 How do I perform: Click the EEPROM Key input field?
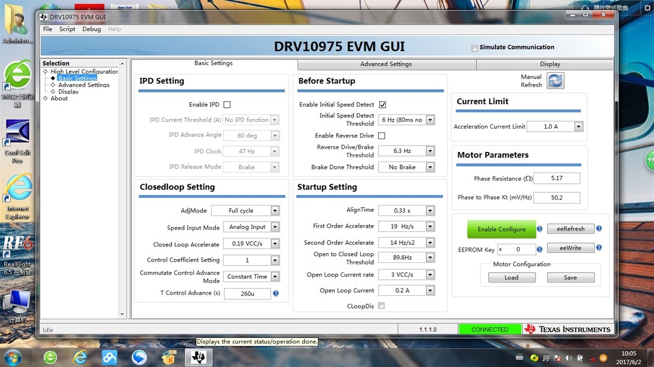coord(516,249)
